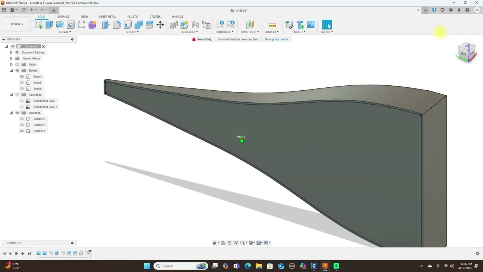Click the end-of-timeline marker
The width and height of the screenshot is (483, 272).
pyautogui.click(x=90, y=253)
